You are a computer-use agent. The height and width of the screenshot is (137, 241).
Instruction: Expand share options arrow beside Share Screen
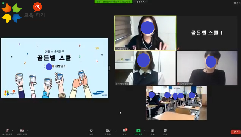[144, 131]
